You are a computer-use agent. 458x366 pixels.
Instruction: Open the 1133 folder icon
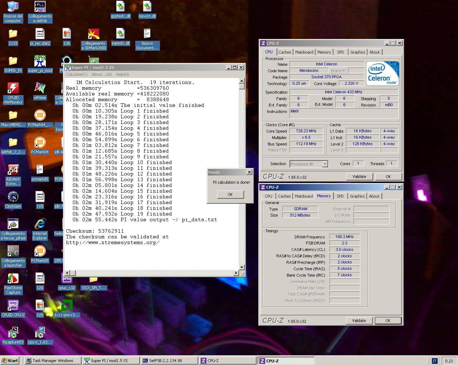point(13,34)
